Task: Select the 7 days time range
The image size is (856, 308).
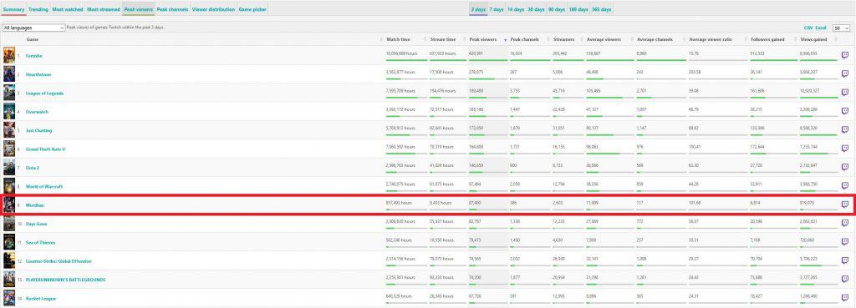Action: 497,9
